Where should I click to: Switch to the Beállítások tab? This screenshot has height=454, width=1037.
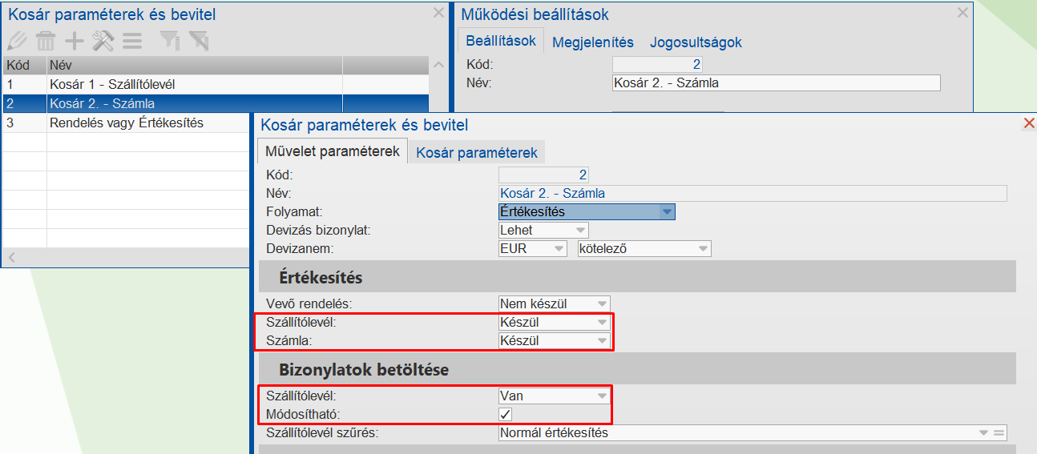pos(501,41)
